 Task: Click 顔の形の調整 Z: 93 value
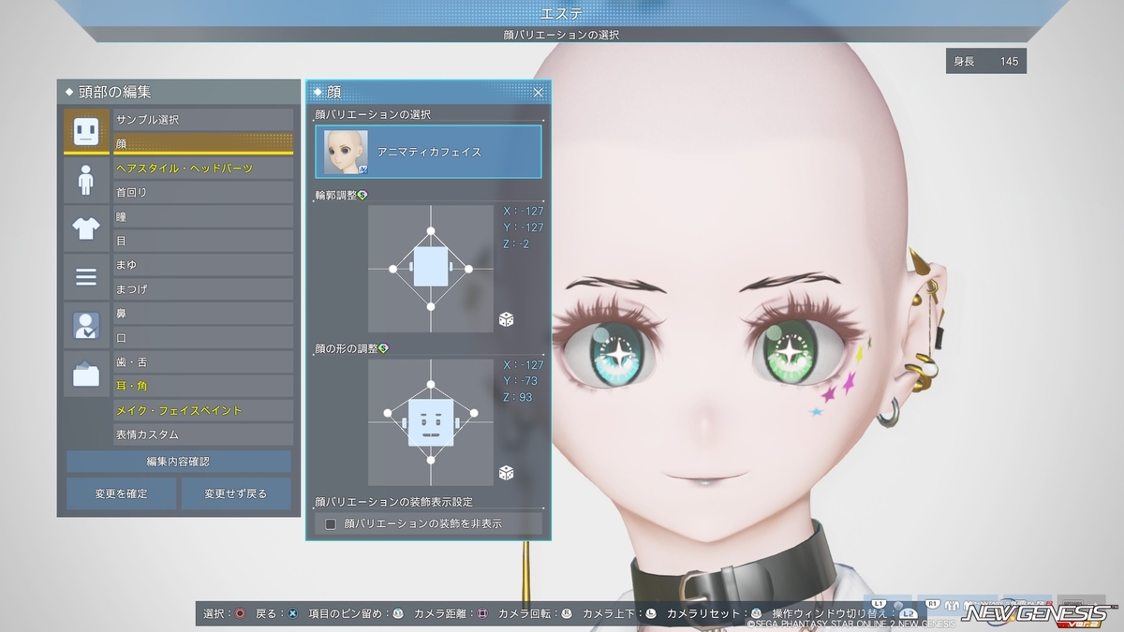(x=518, y=397)
